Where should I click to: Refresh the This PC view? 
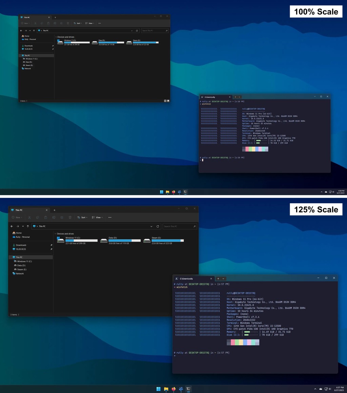coord(158,226)
